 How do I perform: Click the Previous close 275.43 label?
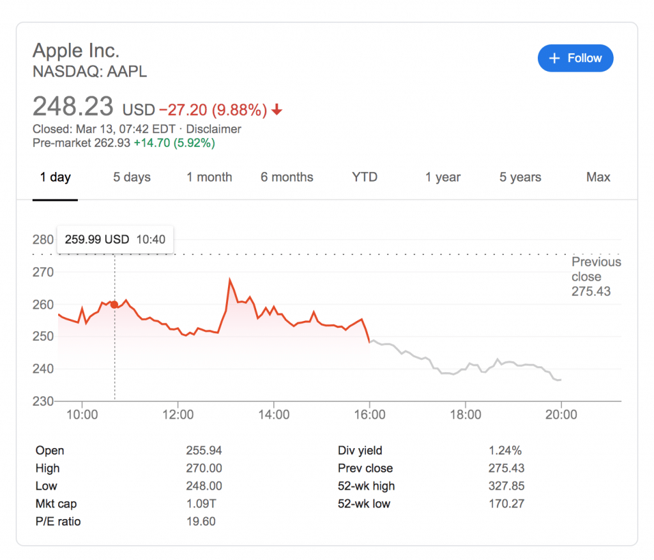[x=595, y=277]
